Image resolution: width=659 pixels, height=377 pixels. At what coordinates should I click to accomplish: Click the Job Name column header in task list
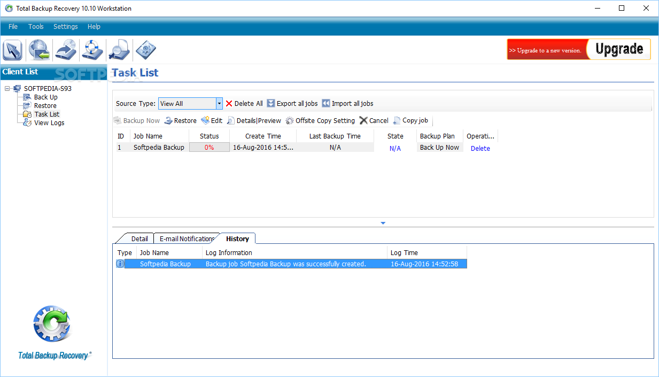point(160,136)
